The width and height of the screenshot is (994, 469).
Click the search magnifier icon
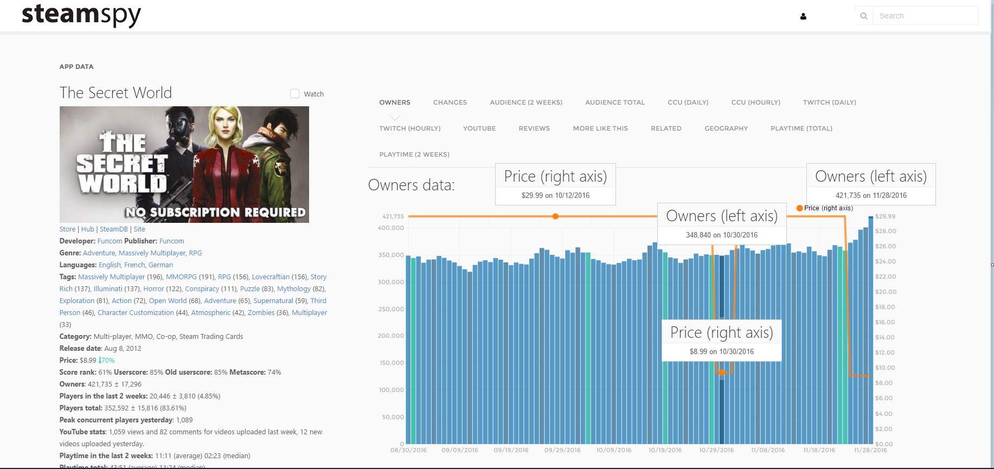864,16
